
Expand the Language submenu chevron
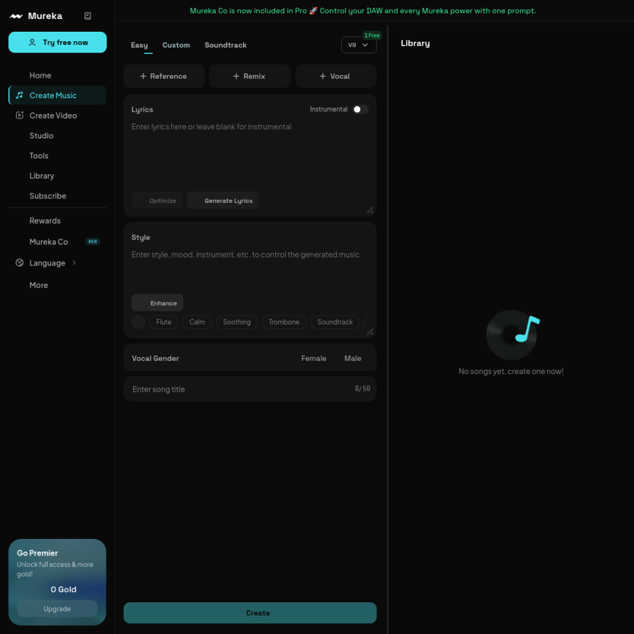click(x=74, y=263)
